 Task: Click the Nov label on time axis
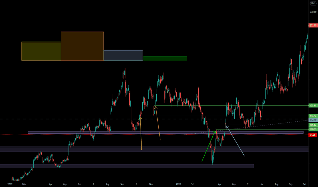[x=151, y=184]
